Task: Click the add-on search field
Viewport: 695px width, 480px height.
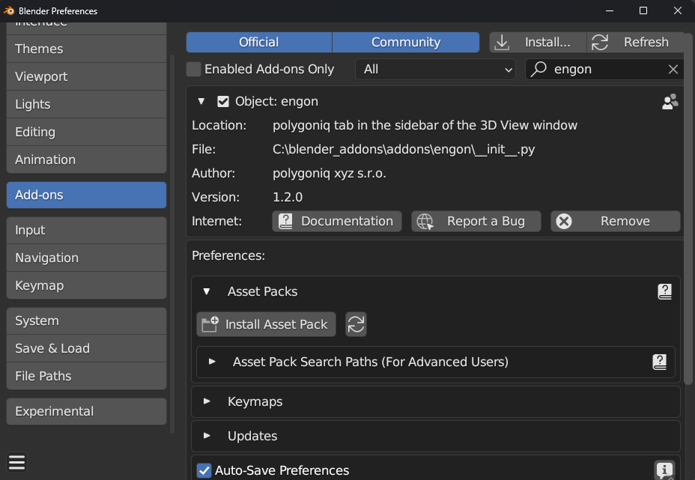Action: [604, 69]
